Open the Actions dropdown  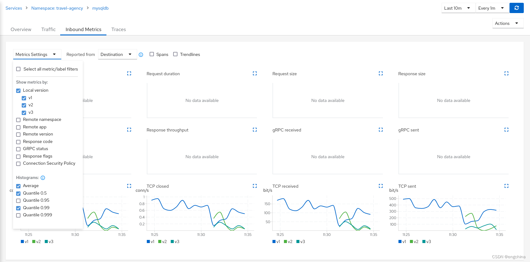pyautogui.click(x=508, y=23)
